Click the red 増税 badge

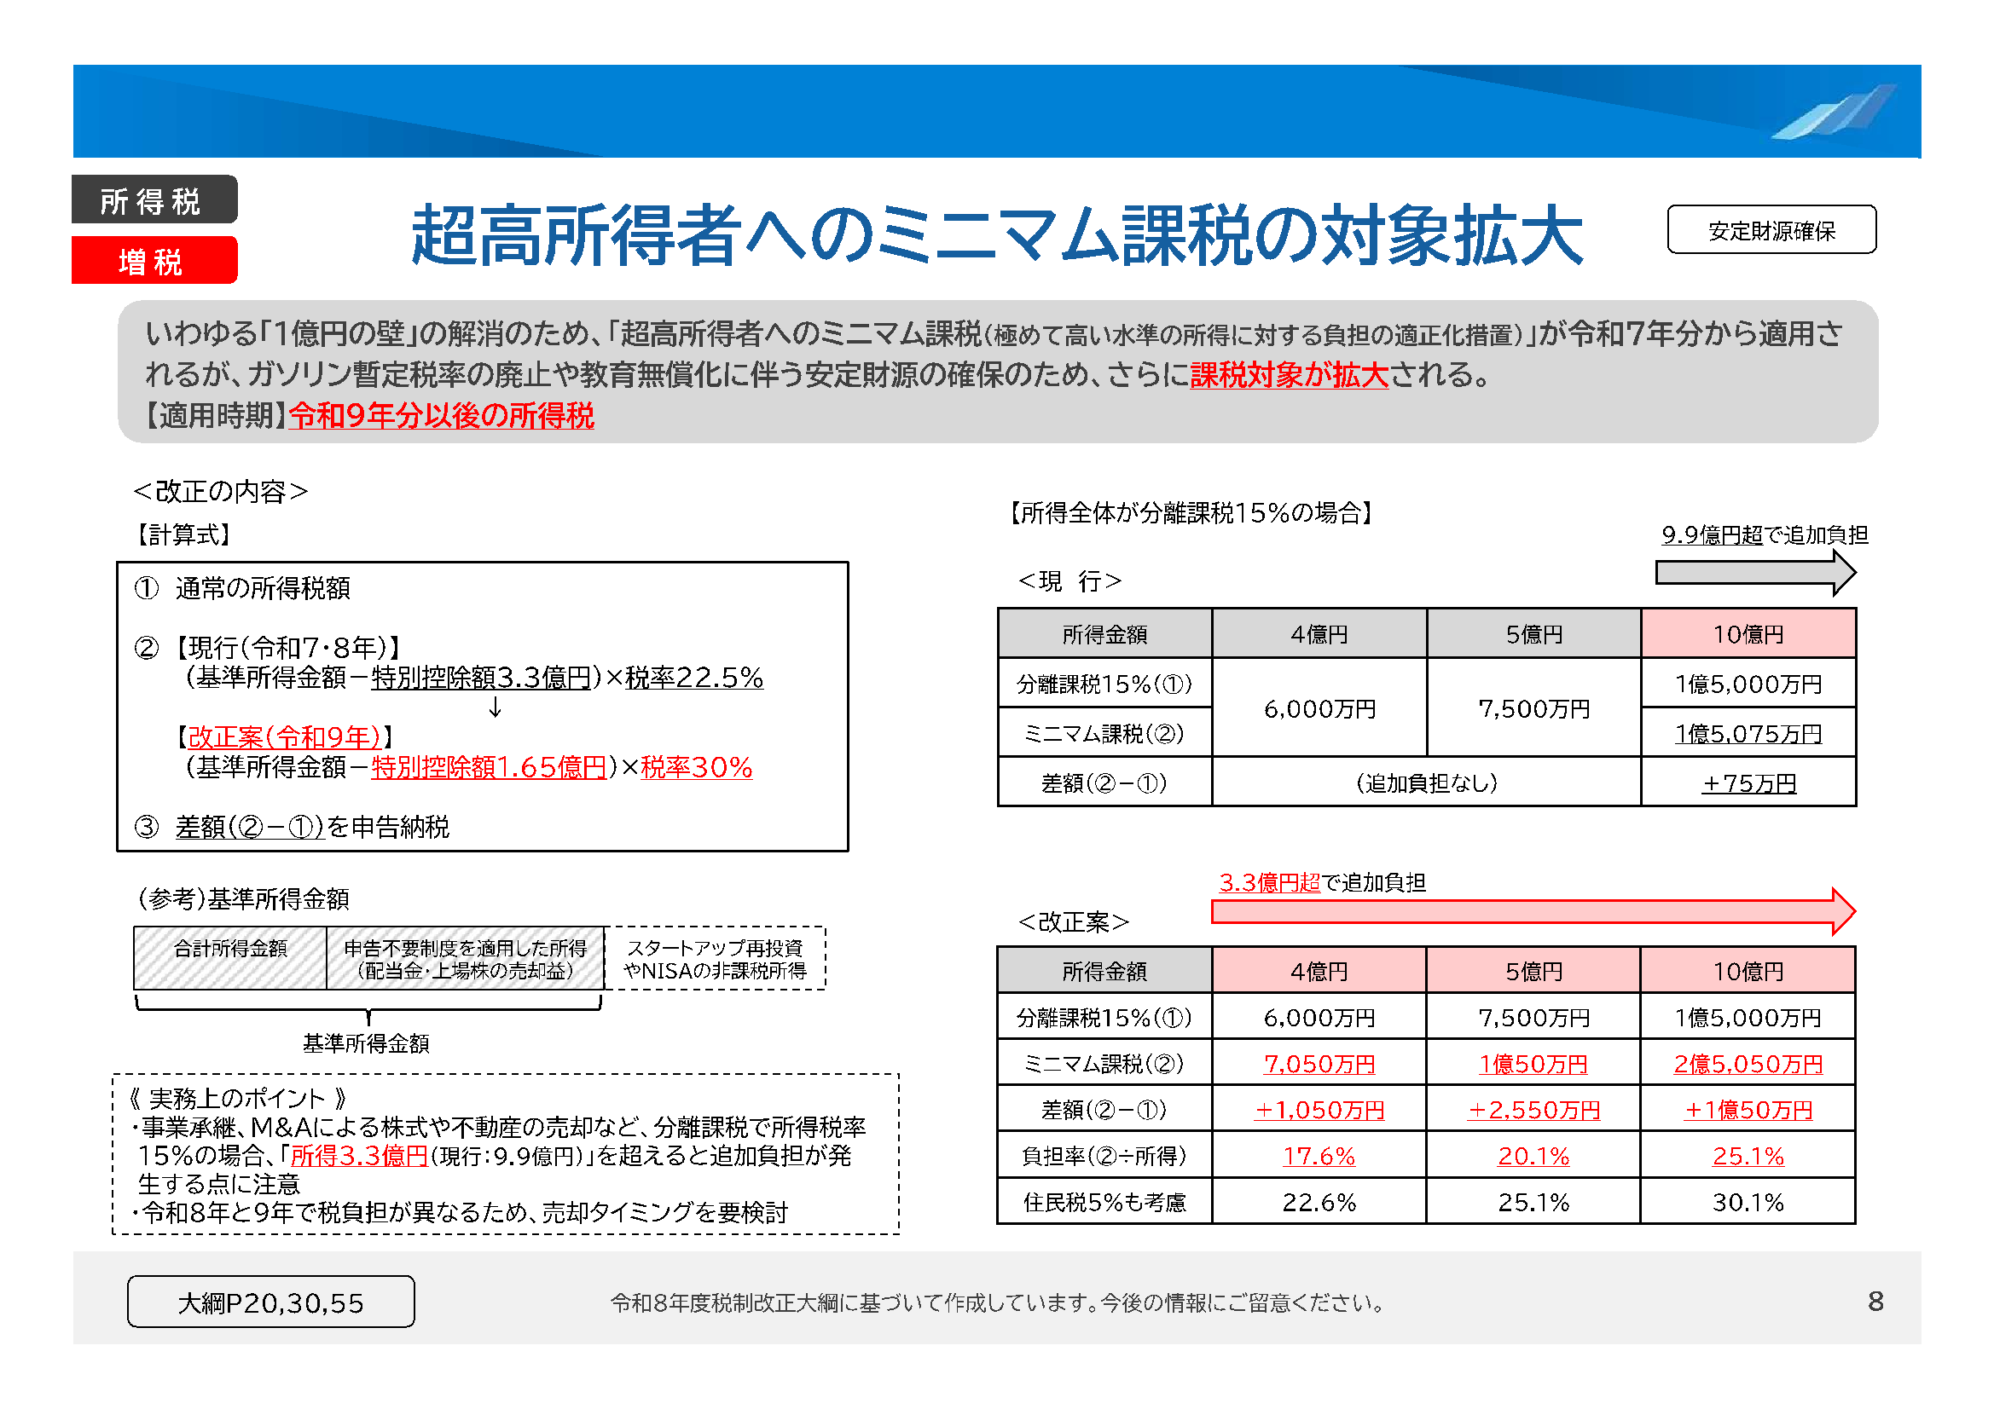coord(154,261)
